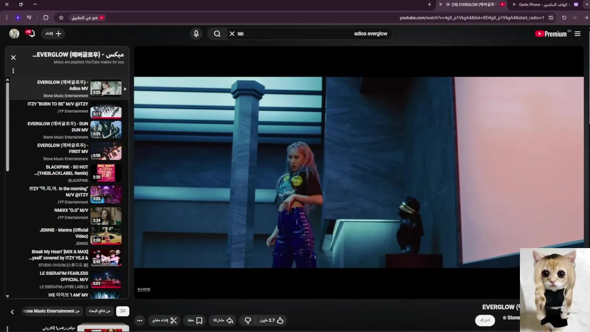This screenshot has width=590, height=332.
Task: Click the search magnifier button
Action: [217, 34]
